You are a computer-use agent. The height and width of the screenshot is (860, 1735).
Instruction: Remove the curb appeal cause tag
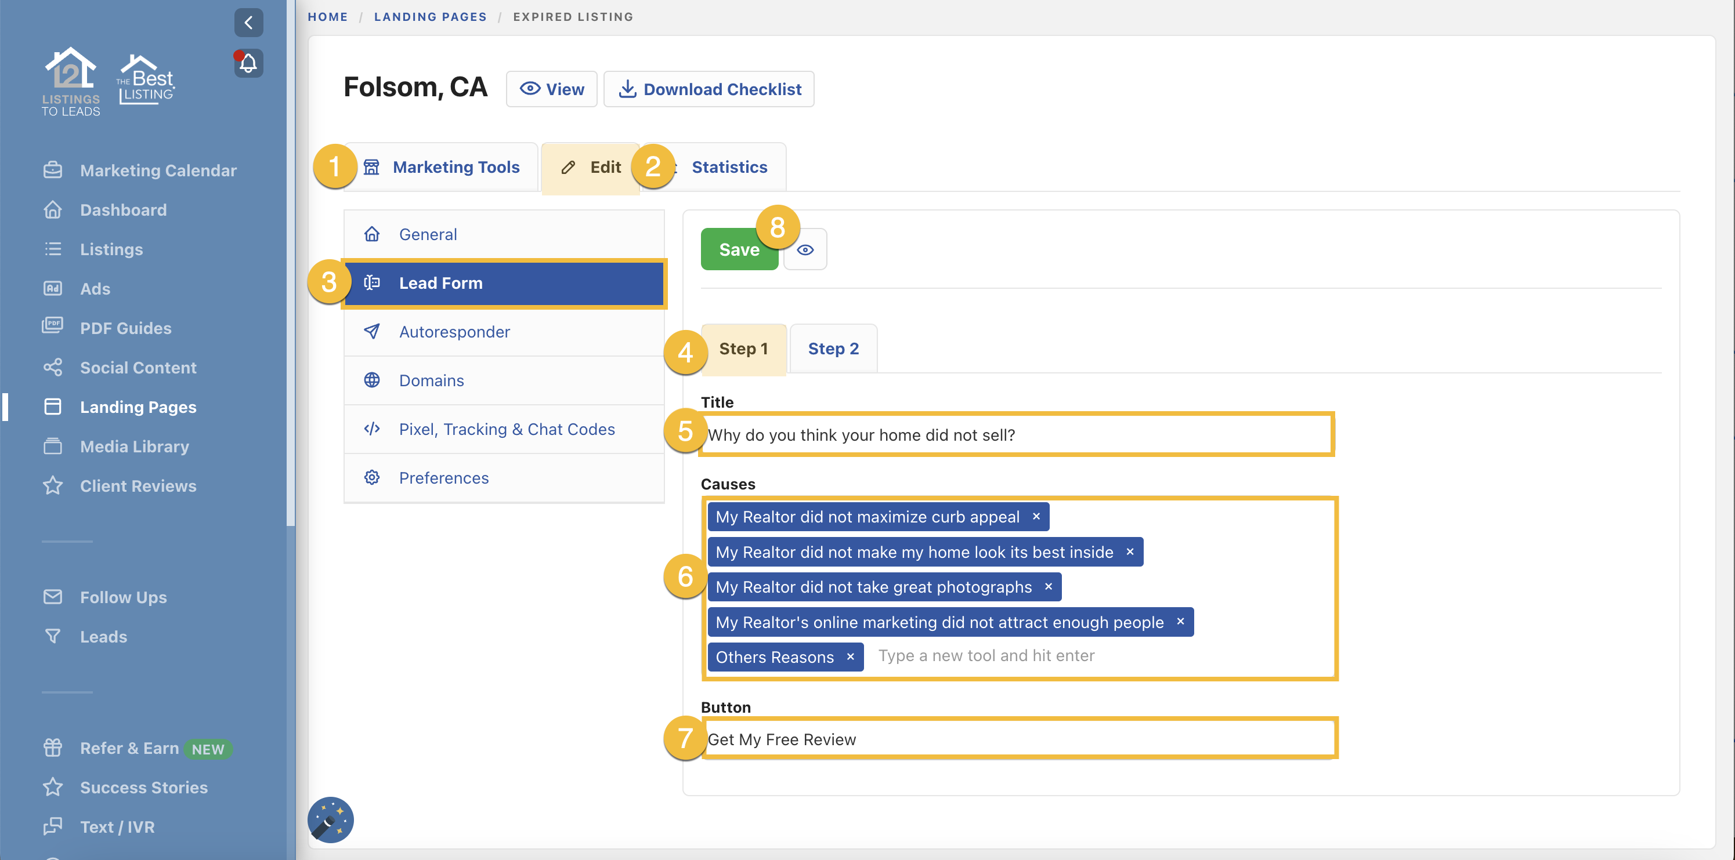tap(1036, 516)
